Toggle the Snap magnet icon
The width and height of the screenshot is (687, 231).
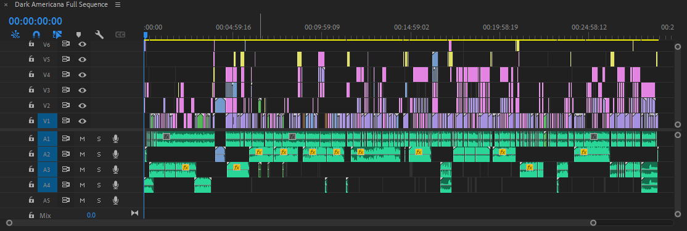coord(37,34)
